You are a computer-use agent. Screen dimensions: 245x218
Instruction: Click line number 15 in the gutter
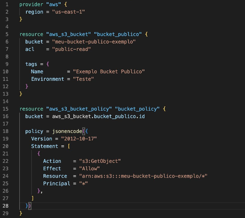[5, 109]
